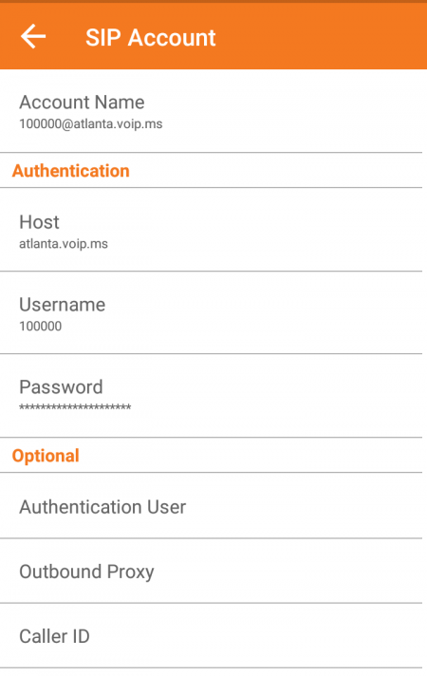
Task: Go back using the arrow icon
Action: (33, 37)
